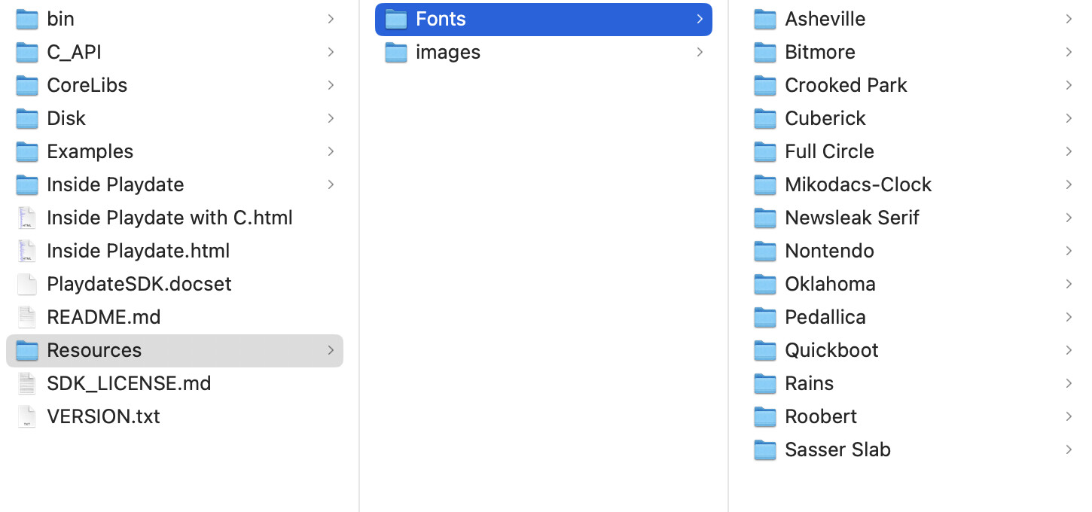
Task: Click the Inside Playdate with C.html icon
Action: tap(27, 218)
